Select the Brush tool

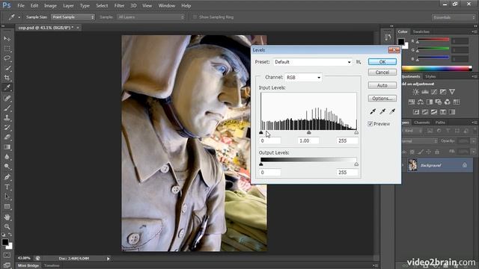click(x=7, y=108)
